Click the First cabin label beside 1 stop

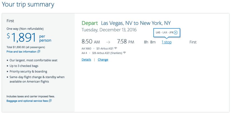(193, 42)
